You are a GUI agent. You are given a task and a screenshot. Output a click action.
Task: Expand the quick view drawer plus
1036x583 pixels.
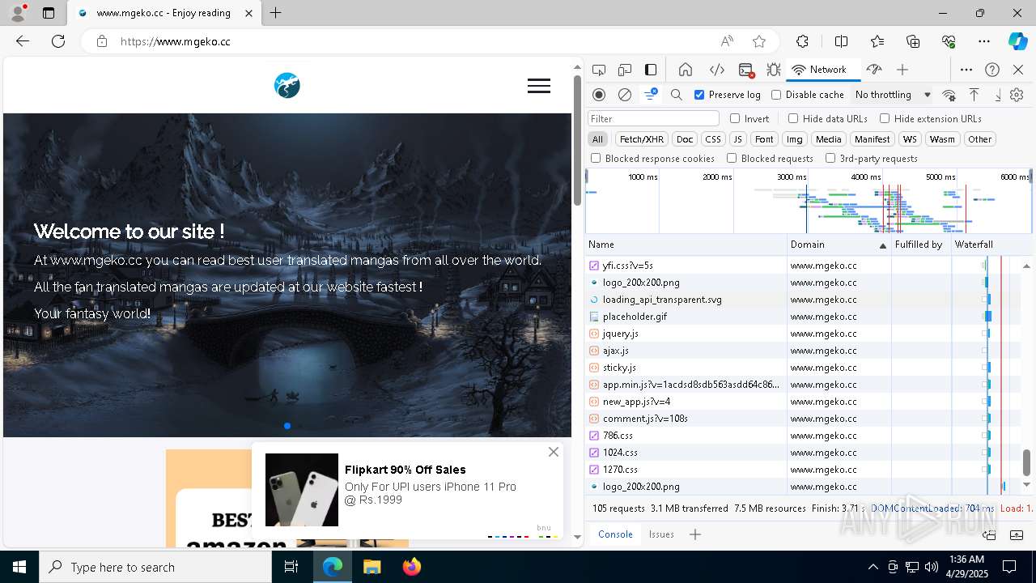[695, 534]
